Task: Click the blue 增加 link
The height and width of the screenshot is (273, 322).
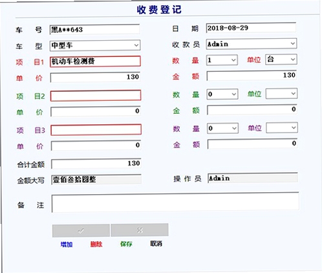Action: [x=67, y=245]
